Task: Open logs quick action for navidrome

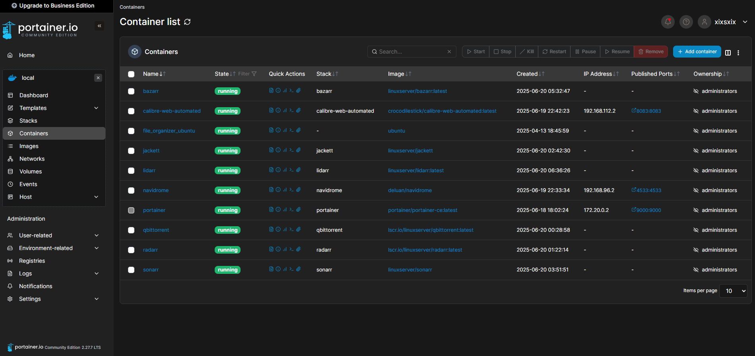Action: pos(271,190)
